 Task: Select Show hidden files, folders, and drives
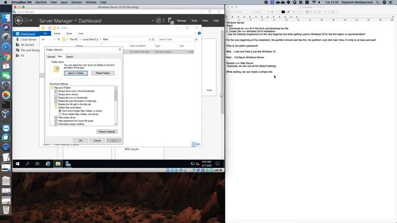click(60, 114)
